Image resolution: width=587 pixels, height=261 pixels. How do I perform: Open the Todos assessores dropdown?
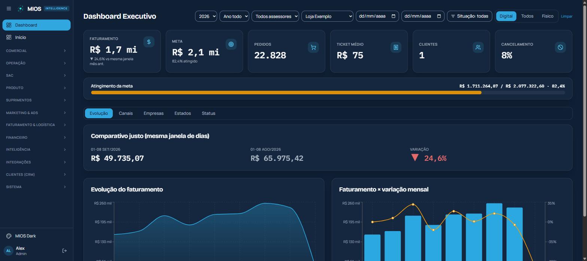[275, 16]
